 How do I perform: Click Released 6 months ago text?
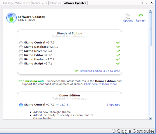click(69, 37)
